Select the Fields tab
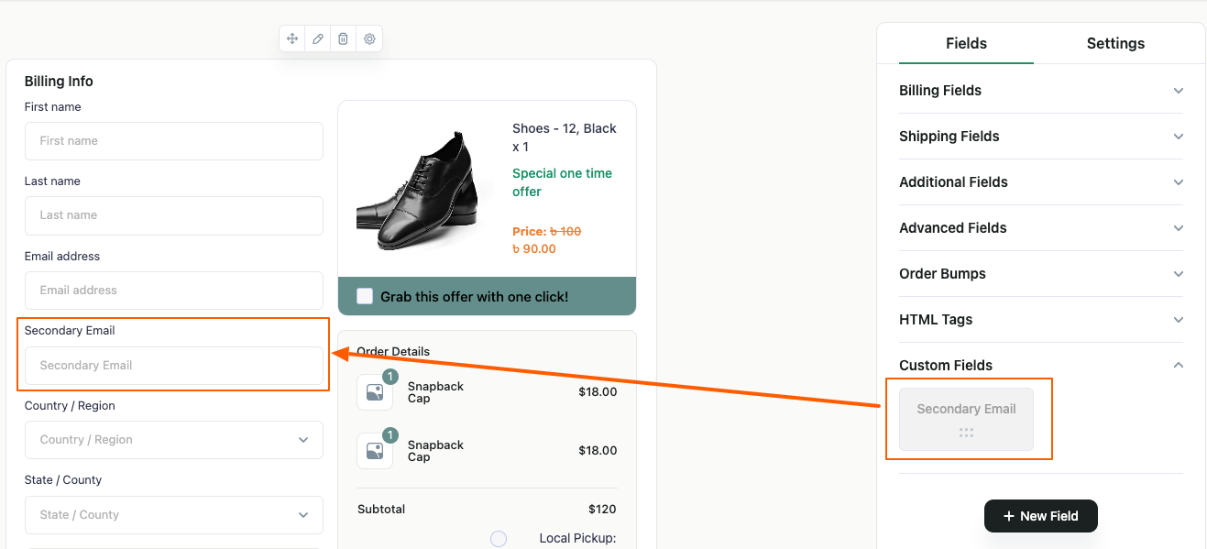The height and width of the screenshot is (549, 1207). click(x=966, y=43)
